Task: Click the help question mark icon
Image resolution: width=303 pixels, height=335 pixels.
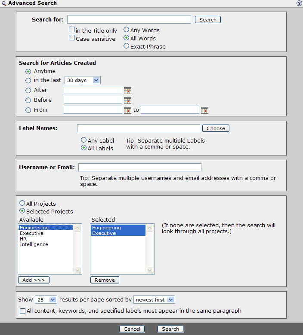Action: pyautogui.click(x=299, y=3)
